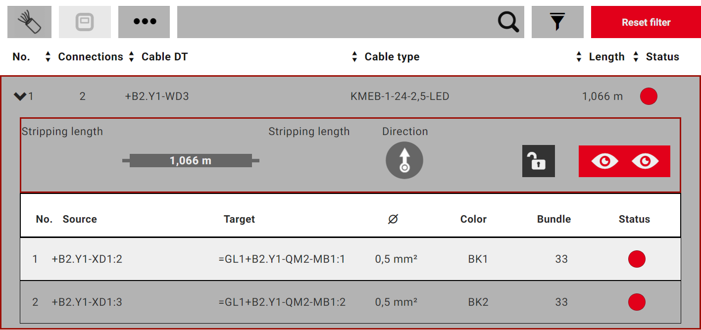
Task: Click the Direction arrow icon
Action: click(404, 160)
